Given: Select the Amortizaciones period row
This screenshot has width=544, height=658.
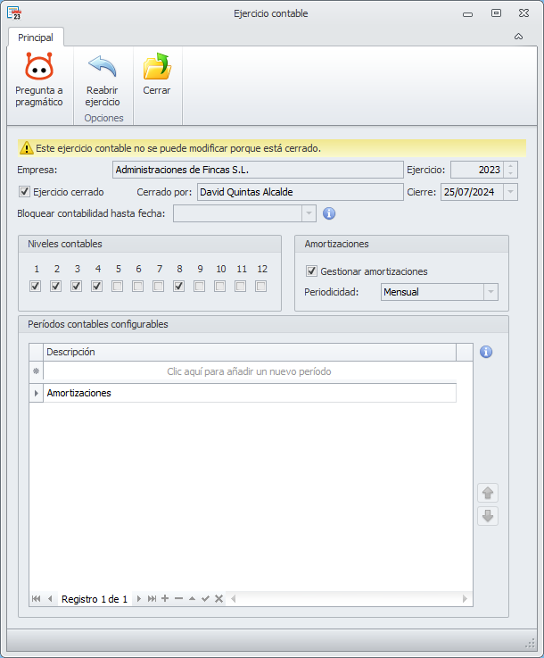Looking at the screenshot, I should [x=250, y=393].
